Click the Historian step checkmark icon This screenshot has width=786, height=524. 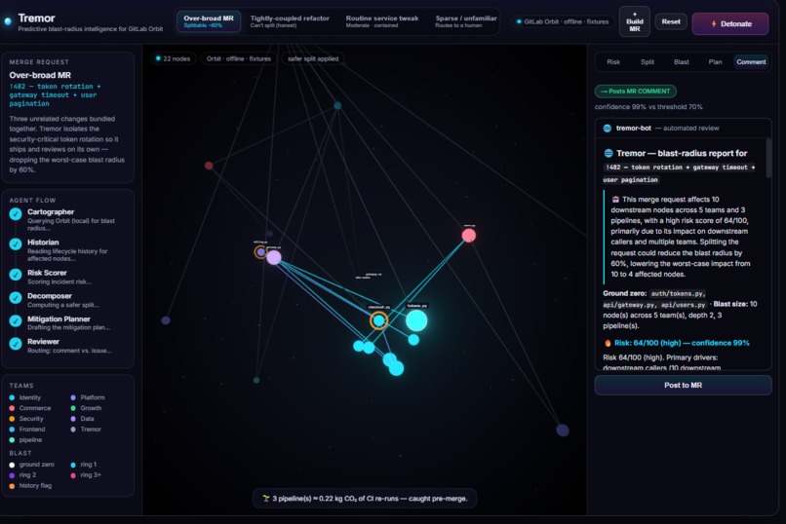(x=16, y=243)
